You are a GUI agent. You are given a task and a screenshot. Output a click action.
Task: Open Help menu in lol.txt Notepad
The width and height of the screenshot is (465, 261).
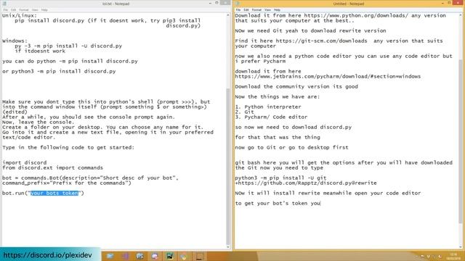(x=44, y=9)
